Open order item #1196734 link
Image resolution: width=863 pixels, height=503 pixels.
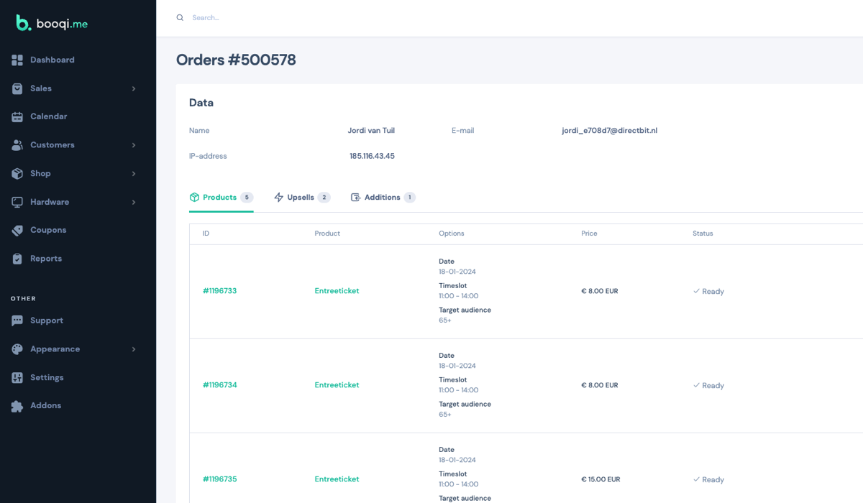pyautogui.click(x=219, y=385)
